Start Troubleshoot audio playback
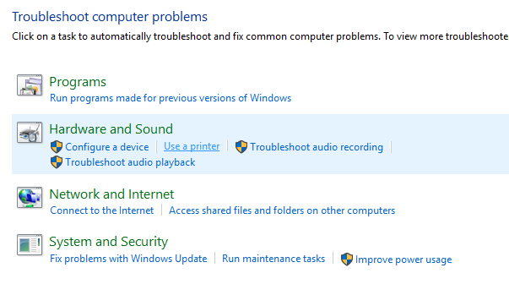This screenshot has width=509, height=306. (x=130, y=162)
